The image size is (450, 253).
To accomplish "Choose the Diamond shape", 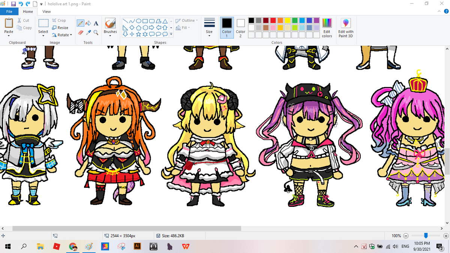I will pyautogui.click(x=132, y=27).
